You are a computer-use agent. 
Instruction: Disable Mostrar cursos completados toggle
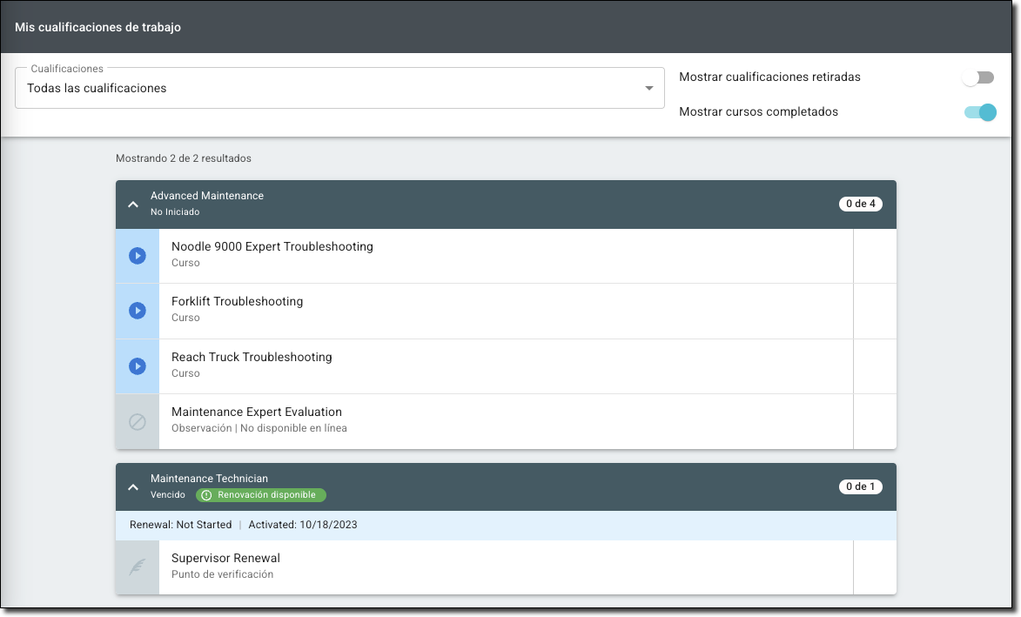click(x=980, y=112)
